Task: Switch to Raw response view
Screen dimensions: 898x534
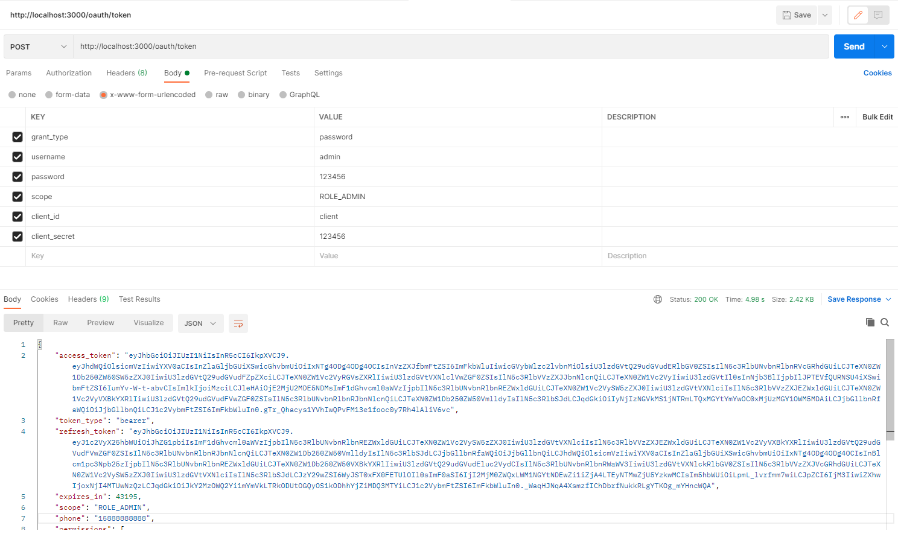Action: coord(60,323)
